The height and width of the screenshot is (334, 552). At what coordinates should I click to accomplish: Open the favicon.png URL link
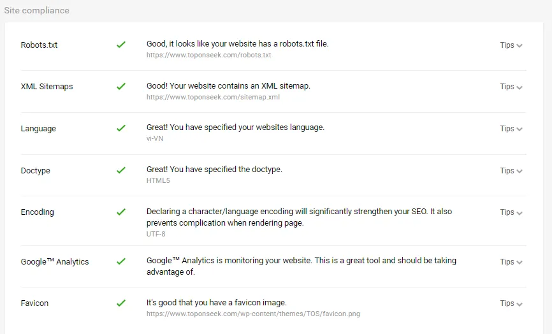click(x=253, y=314)
